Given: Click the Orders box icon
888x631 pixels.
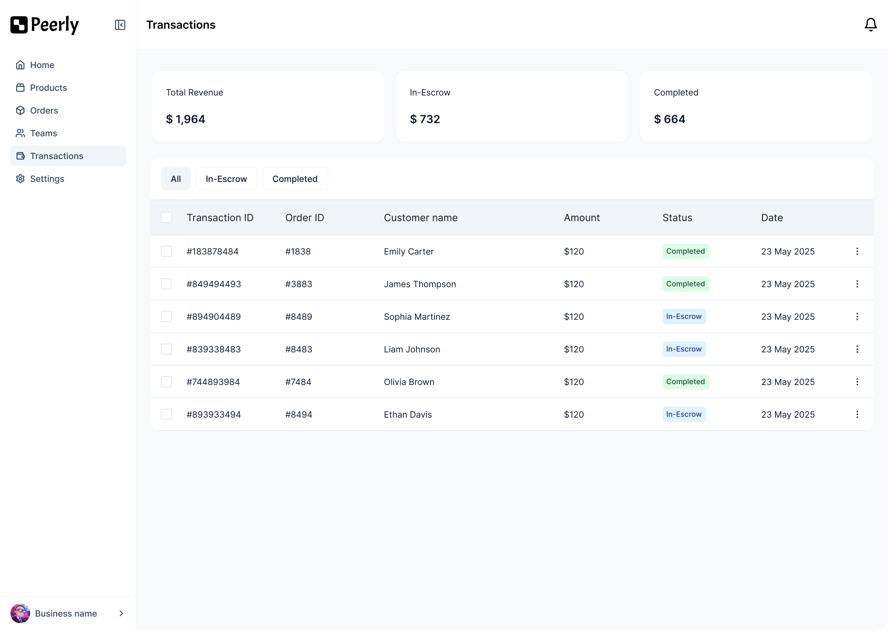Looking at the screenshot, I should click(20, 110).
